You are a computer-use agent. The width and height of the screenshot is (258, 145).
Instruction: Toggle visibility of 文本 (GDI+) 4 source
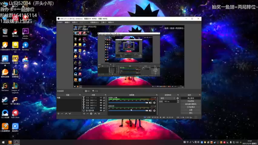coord(101,100)
